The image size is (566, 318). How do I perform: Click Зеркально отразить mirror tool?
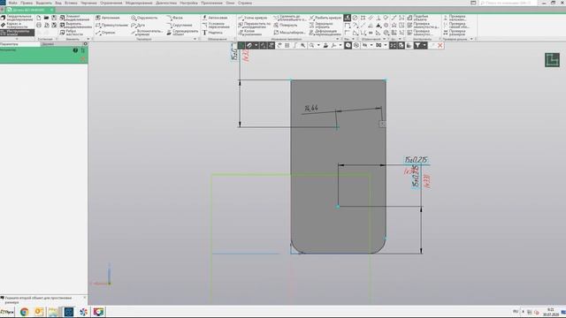pos(322,26)
